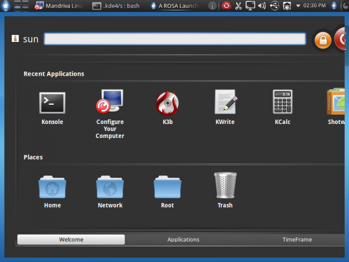Click the display monitor tray icon
Image resolution: width=349 pixels, height=262 pixels.
click(x=250, y=6)
